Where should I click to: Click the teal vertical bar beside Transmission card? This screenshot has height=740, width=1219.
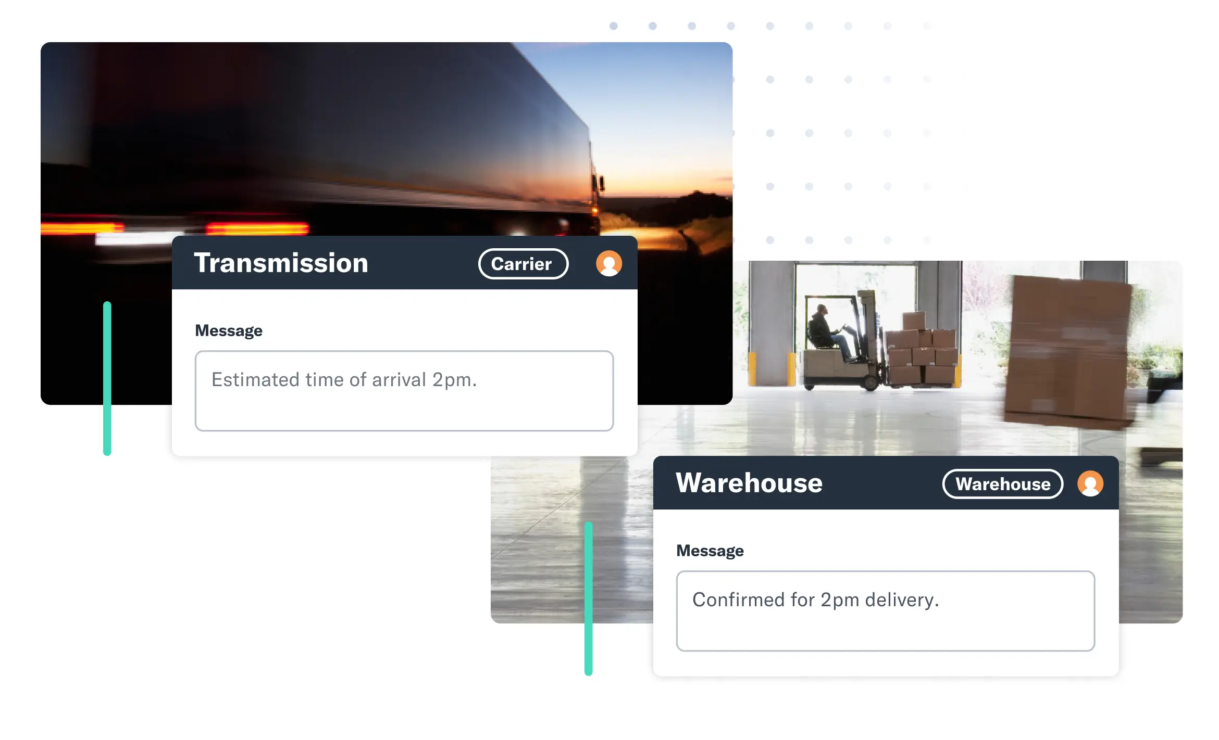point(107,378)
